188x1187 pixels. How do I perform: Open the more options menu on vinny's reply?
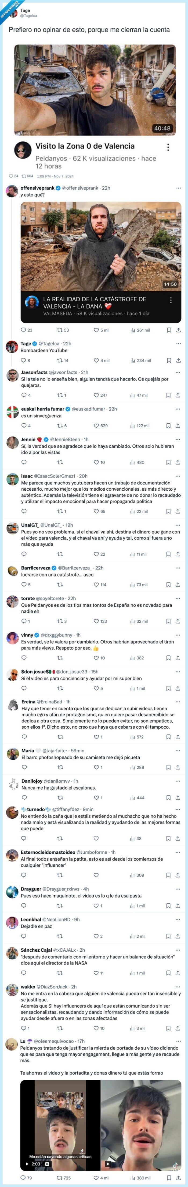pyautogui.click(x=178, y=634)
